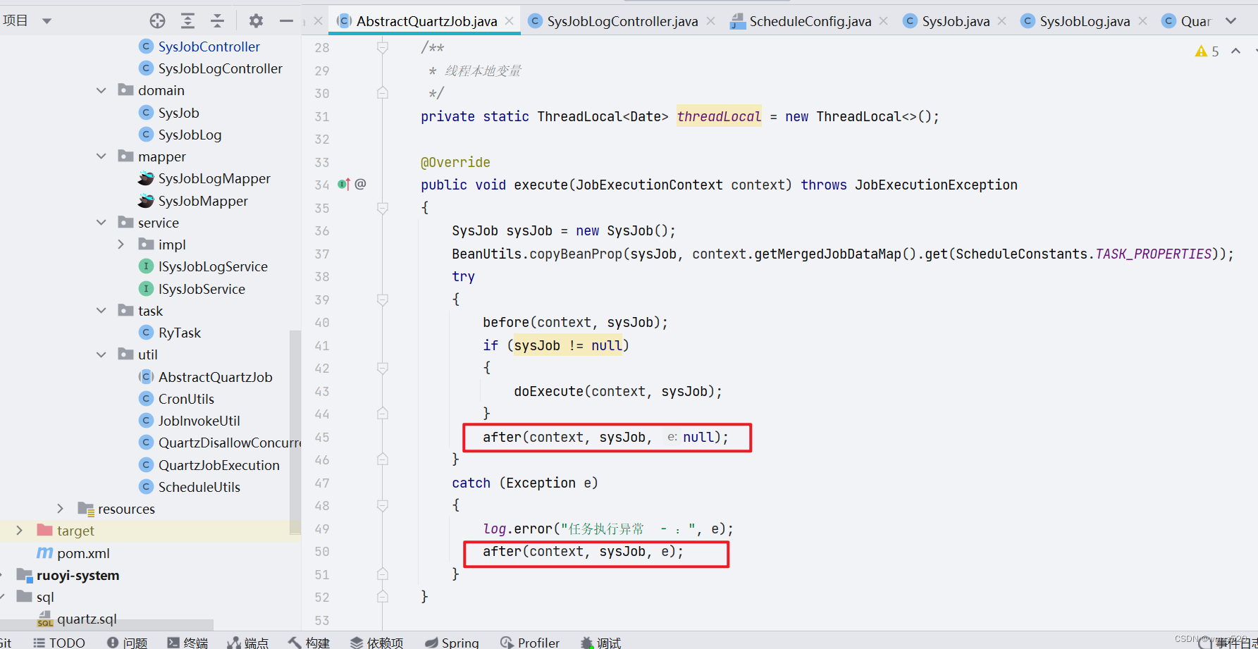The image size is (1258, 649).
Task: Close the SysJob.java tab
Action: coord(1002,21)
